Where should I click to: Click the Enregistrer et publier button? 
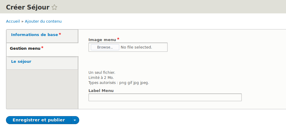(x=39, y=120)
